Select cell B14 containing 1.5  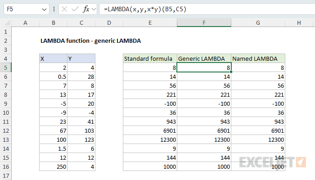click(x=54, y=148)
